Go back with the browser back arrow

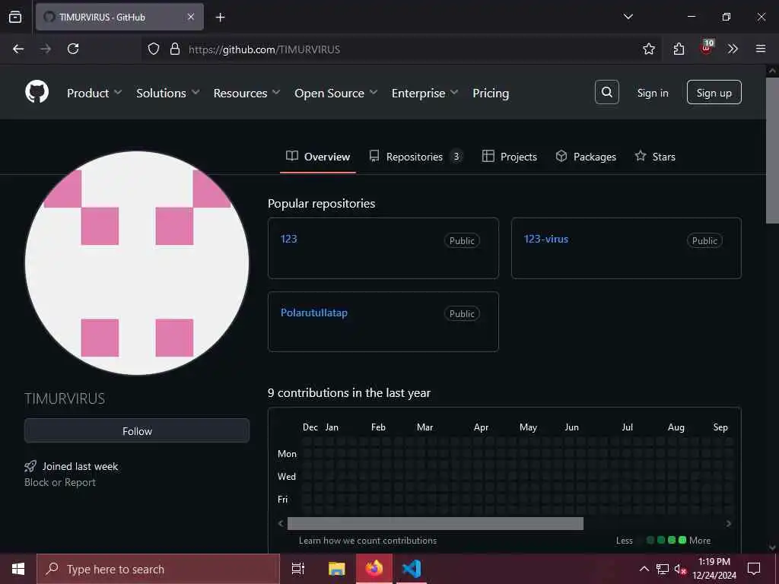(18, 49)
